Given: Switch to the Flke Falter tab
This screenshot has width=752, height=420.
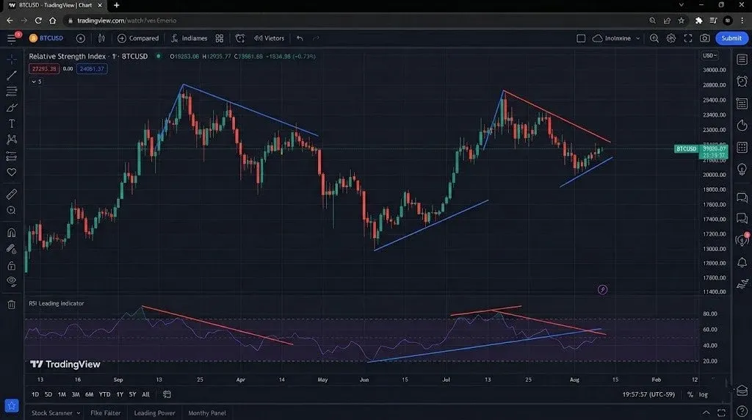Looking at the screenshot, I should pos(106,413).
